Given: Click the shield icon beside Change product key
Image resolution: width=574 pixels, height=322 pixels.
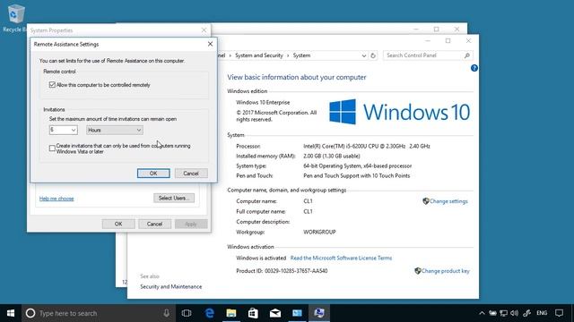Looking at the screenshot, I should click(417, 271).
